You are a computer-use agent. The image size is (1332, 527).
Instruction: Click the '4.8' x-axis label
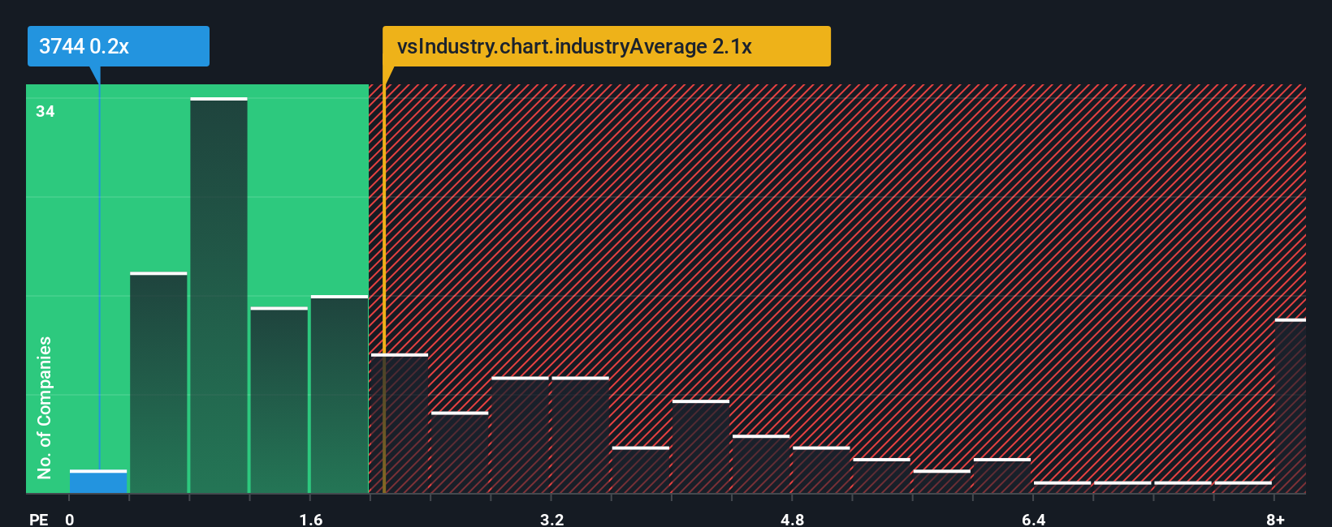coord(793,519)
